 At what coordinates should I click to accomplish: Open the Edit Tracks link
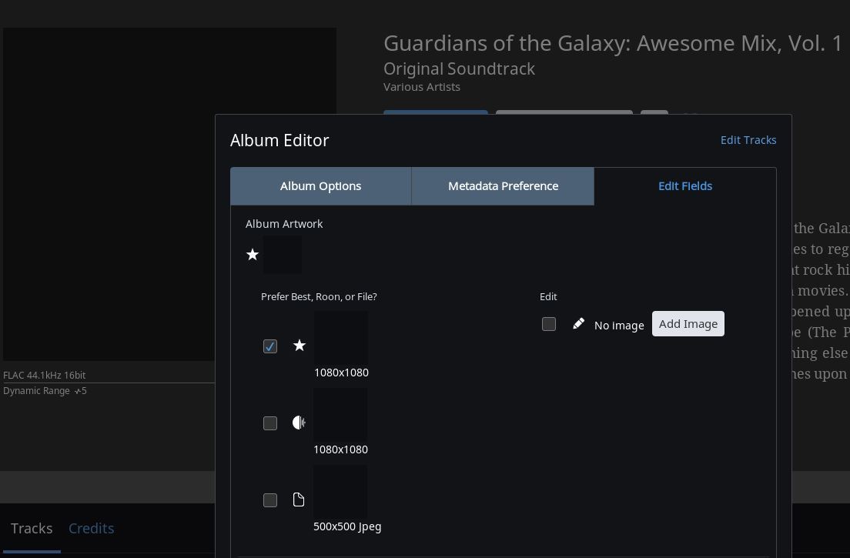[x=748, y=140]
